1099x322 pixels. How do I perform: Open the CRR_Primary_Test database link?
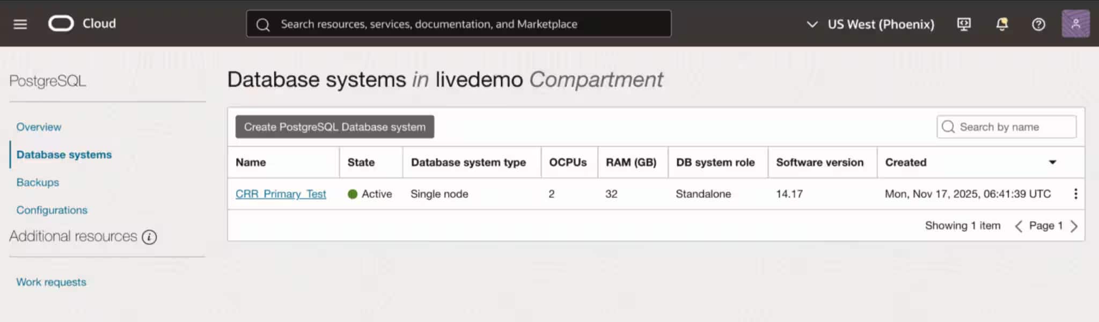click(x=281, y=194)
